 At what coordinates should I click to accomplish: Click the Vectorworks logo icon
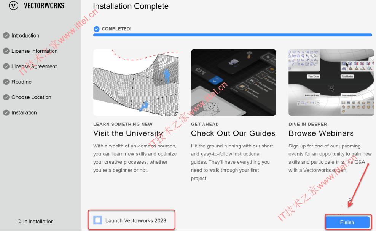click(x=13, y=5)
